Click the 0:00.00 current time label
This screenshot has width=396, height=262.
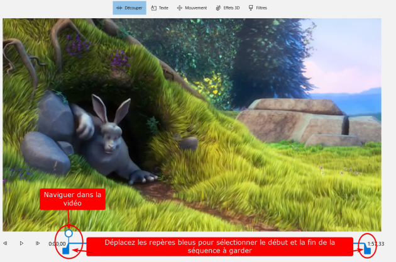click(x=57, y=243)
